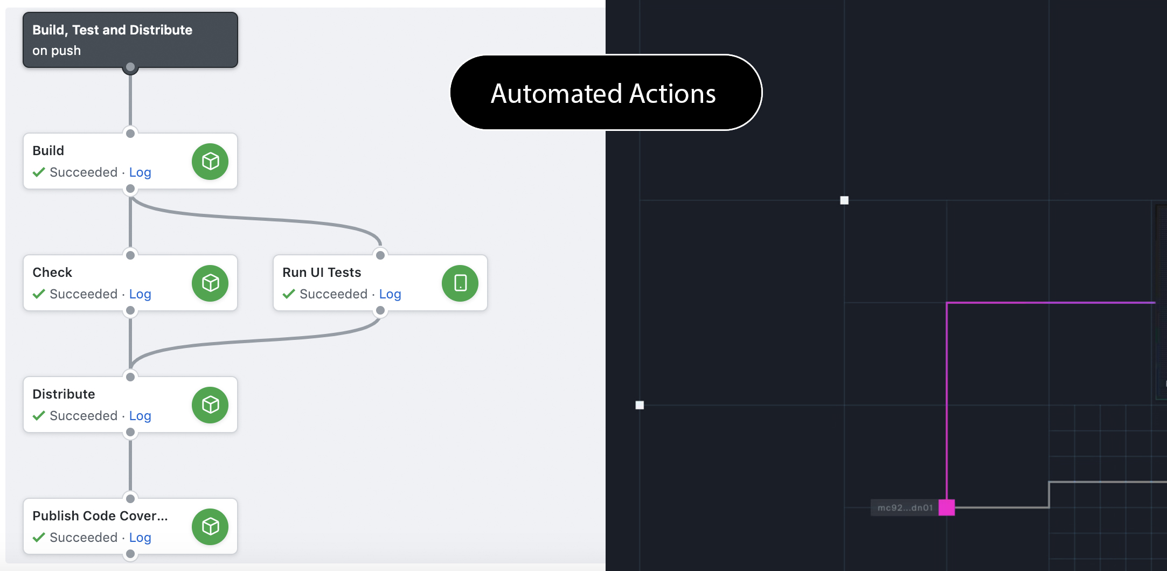Open the Distribute action log
This screenshot has width=1167, height=571.
coord(140,416)
